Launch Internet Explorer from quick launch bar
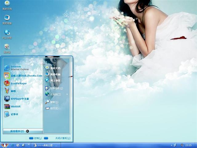This screenshot has width=197, height=148. 12,145
